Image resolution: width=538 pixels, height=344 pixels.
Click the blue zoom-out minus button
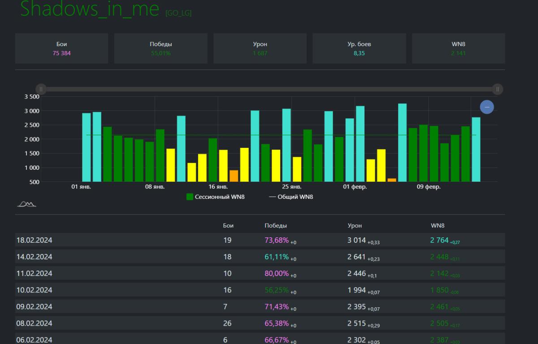click(x=487, y=107)
